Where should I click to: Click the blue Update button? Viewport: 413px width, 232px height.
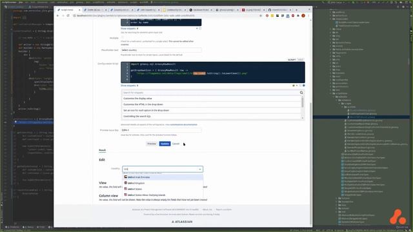pos(165,144)
